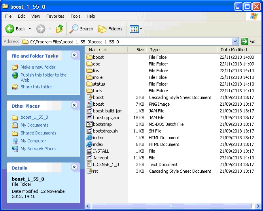Open My Computer from Other Places
Viewport: 263px width, 211px height.
[33, 141]
